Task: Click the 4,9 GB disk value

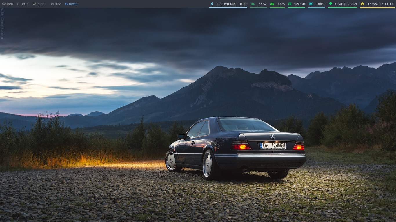Action: tap(299, 4)
